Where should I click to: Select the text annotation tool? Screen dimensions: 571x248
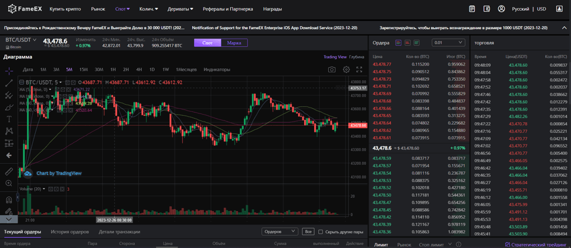point(9,119)
